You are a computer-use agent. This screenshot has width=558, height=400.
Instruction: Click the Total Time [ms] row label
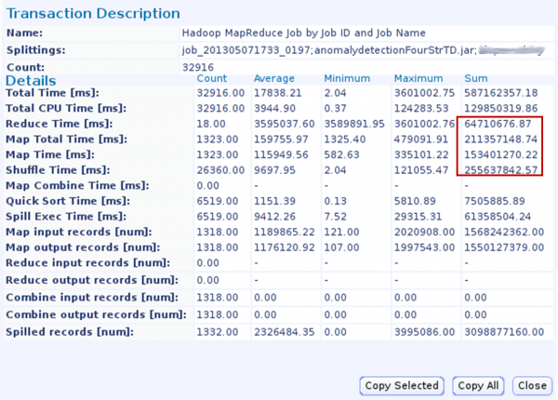(53, 93)
